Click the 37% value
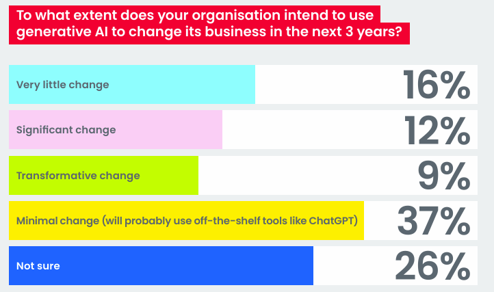This screenshot has height=292, width=494. [x=434, y=221]
